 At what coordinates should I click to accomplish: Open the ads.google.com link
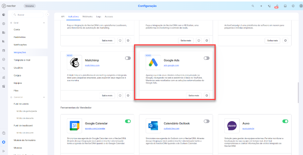pyautogui.click(x=171, y=65)
